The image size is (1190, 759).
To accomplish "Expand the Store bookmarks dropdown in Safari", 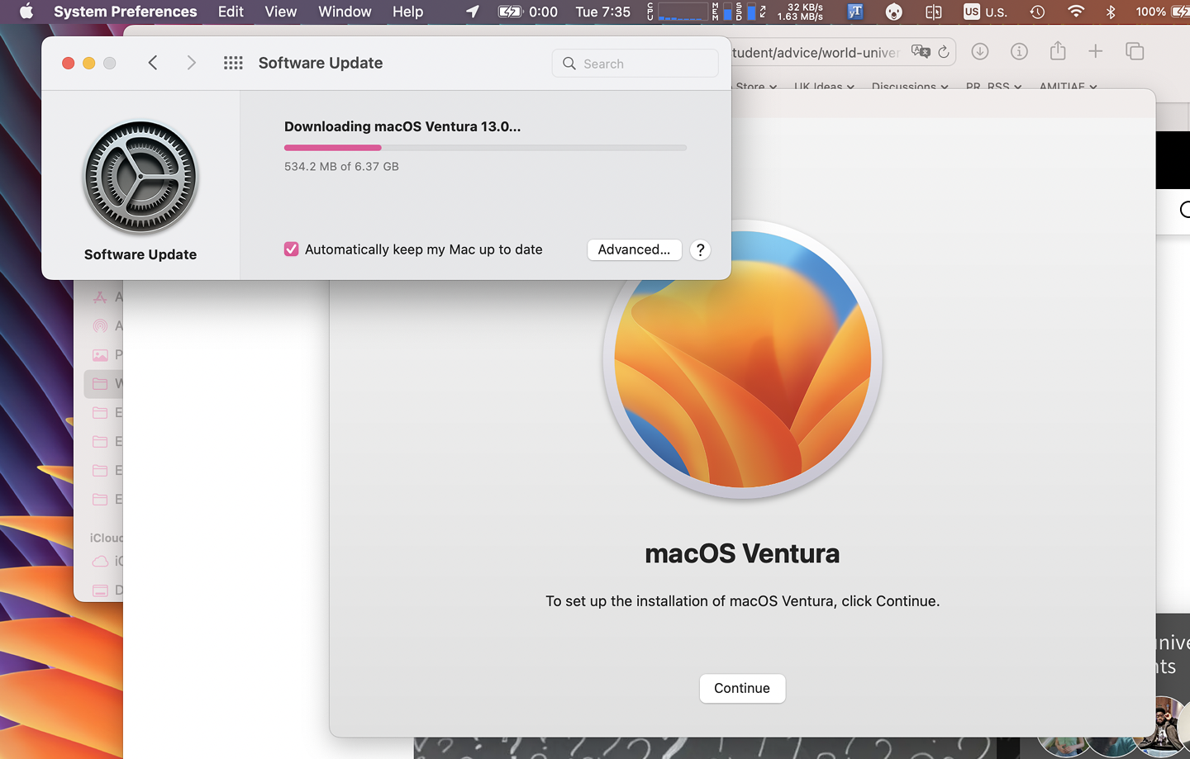I will point(756,86).
